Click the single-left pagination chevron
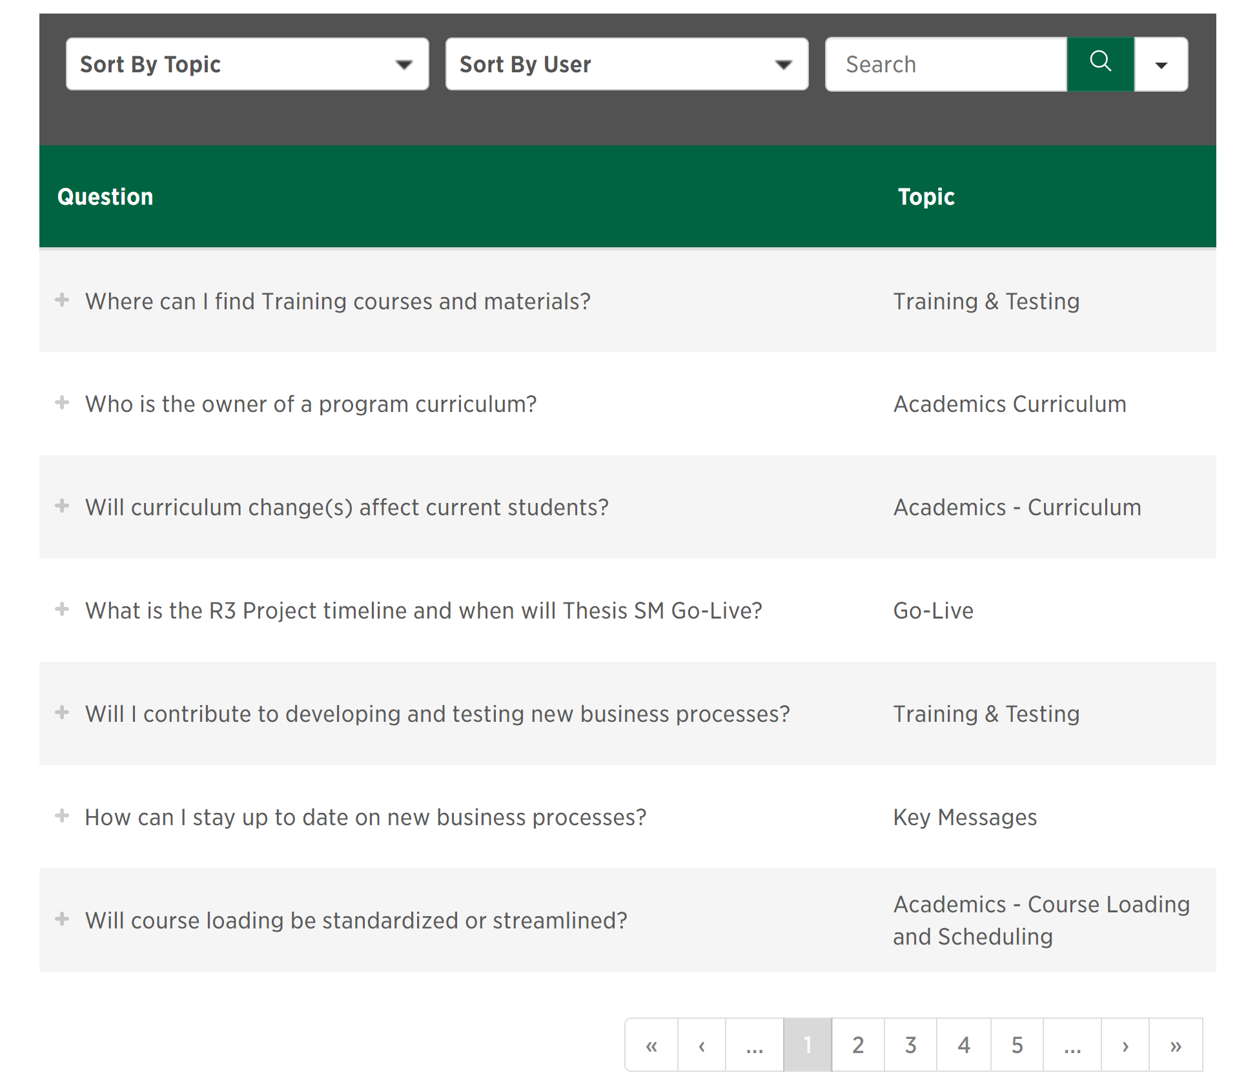Screen dimensions: 1246x1086 pyautogui.click(x=702, y=1045)
